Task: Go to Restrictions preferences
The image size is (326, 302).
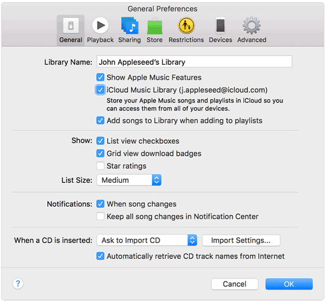Action: tap(186, 30)
